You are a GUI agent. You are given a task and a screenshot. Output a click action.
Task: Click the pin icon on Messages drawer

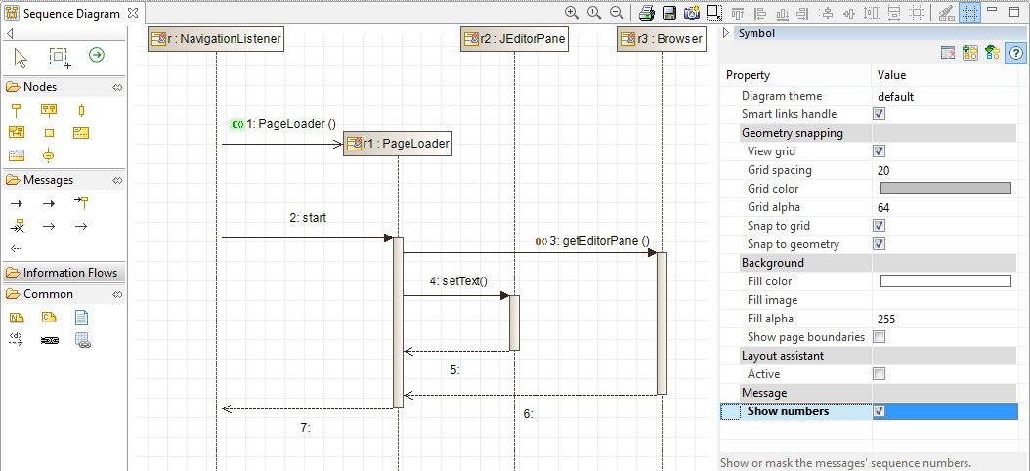tap(117, 180)
